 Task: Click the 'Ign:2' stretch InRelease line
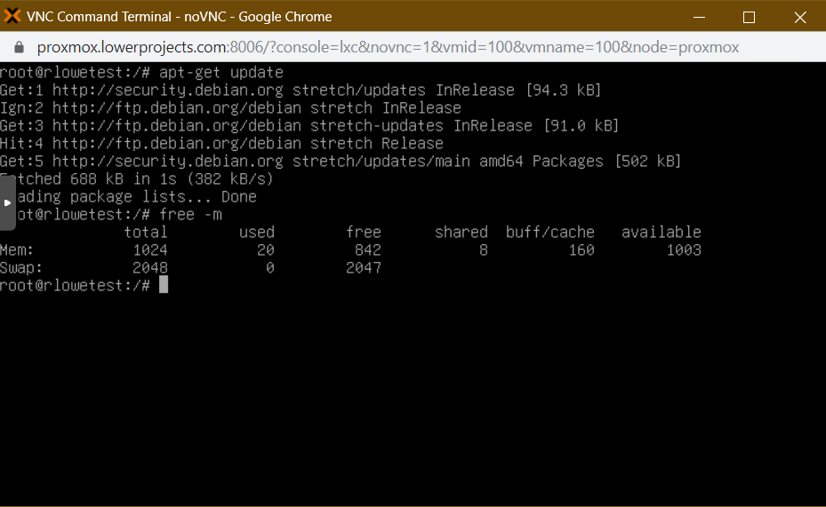click(x=231, y=107)
